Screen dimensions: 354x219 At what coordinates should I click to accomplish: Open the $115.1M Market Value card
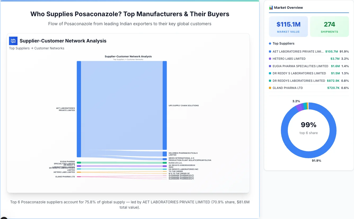288,26
